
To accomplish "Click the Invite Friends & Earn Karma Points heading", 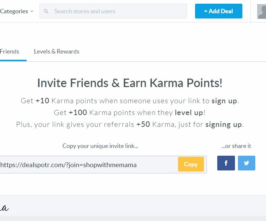I will pyautogui.click(x=130, y=83).
